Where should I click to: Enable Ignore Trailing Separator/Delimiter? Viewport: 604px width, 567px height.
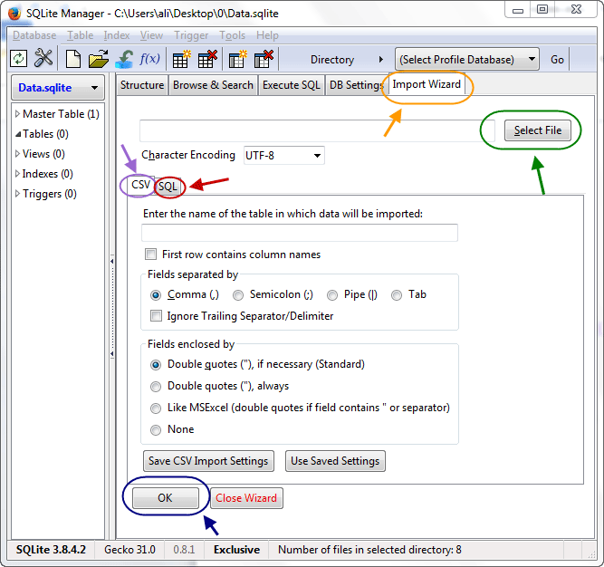156,316
